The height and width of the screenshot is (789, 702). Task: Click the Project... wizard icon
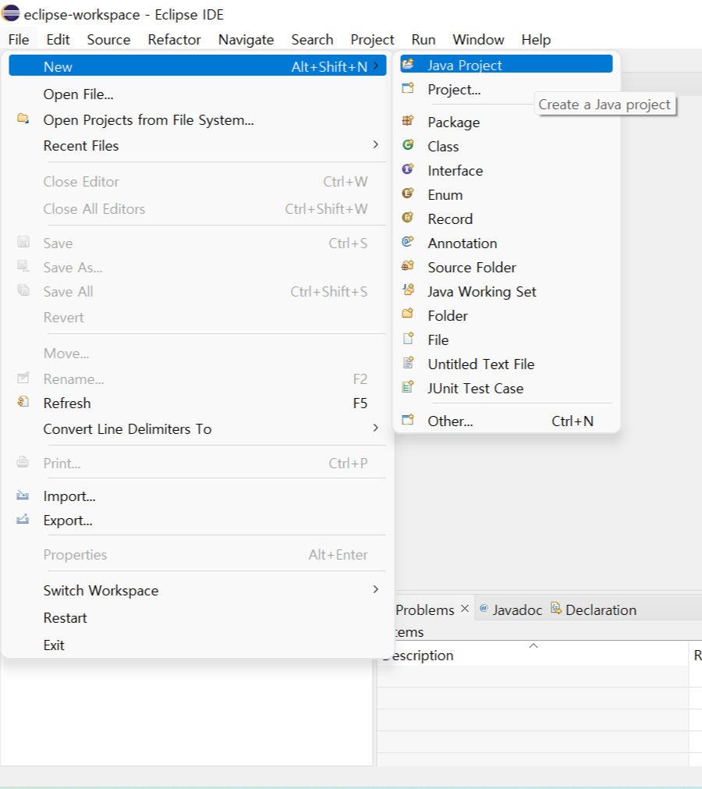tap(408, 88)
